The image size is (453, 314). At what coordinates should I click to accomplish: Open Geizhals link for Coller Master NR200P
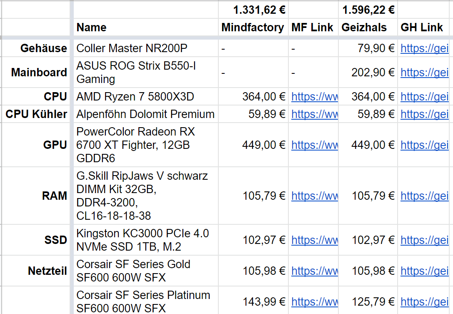(x=424, y=48)
